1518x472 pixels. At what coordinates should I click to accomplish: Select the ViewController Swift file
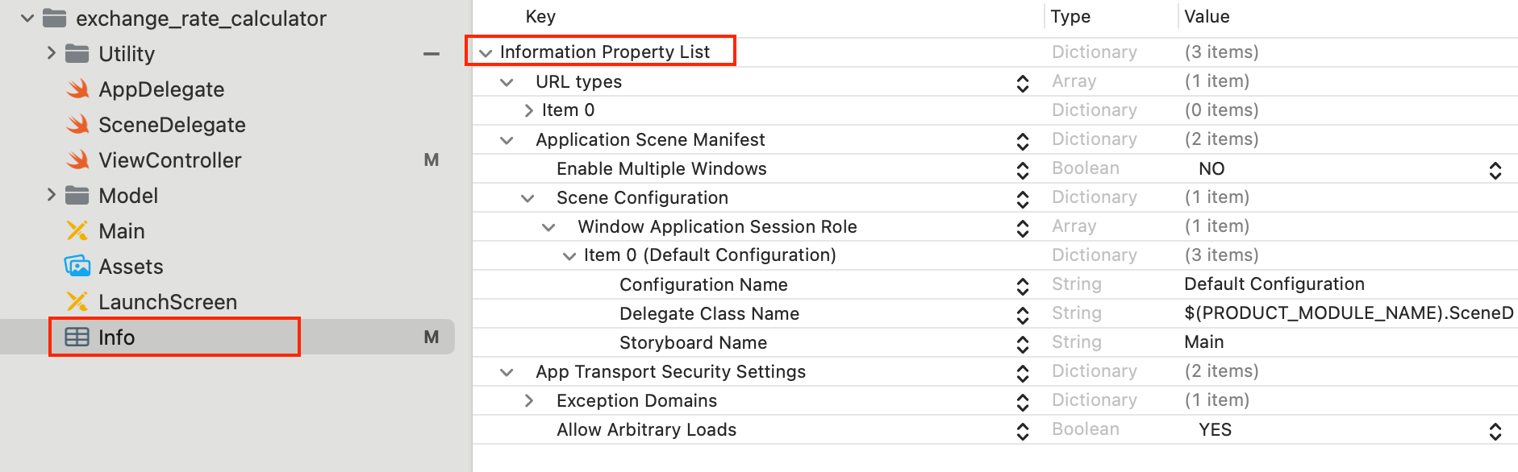170,159
